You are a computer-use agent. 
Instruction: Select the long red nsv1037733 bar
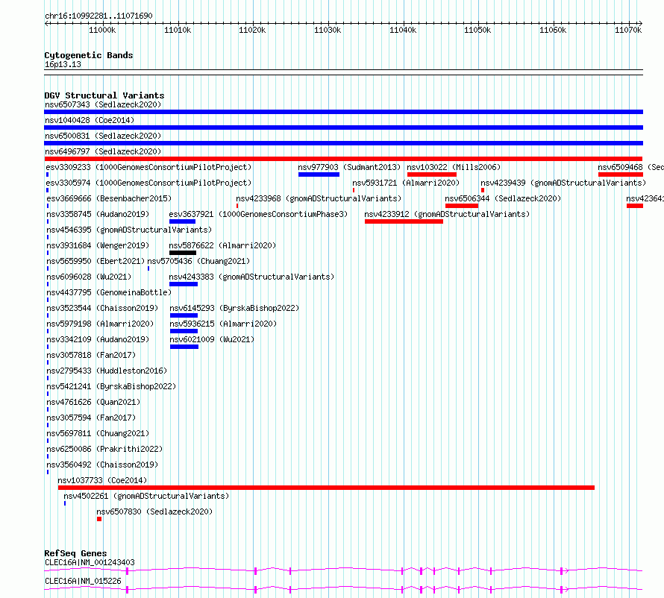326,488
